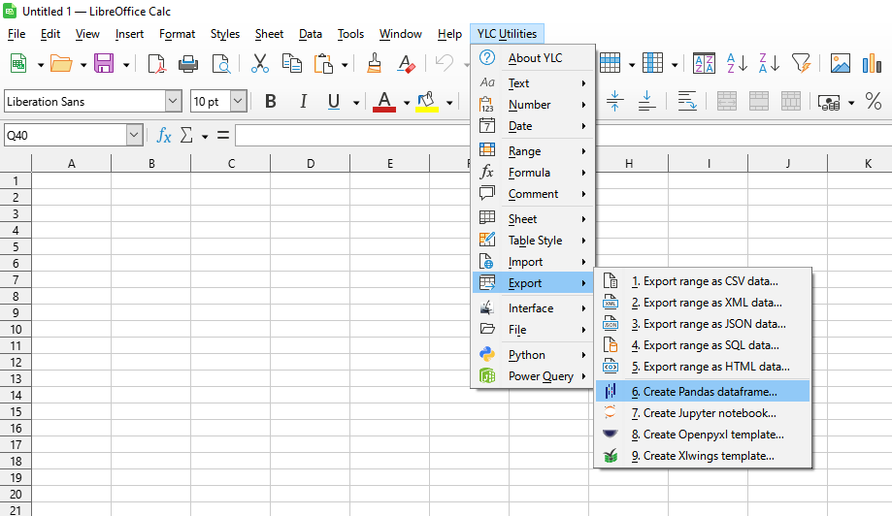The height and width of the screenshot is (516, 892).
Task: Click the Cut scissors icon
Action: tap(259, 64)
